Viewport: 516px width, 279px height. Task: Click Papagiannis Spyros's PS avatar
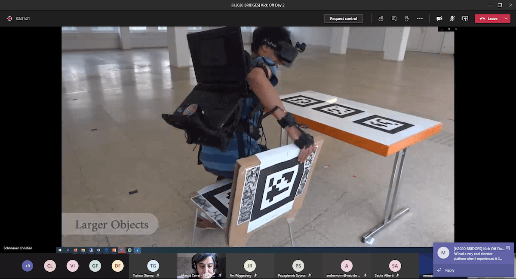[298, 266]
